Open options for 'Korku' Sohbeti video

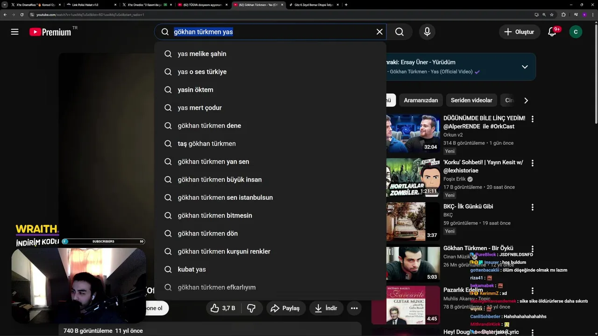click(532, 163)
